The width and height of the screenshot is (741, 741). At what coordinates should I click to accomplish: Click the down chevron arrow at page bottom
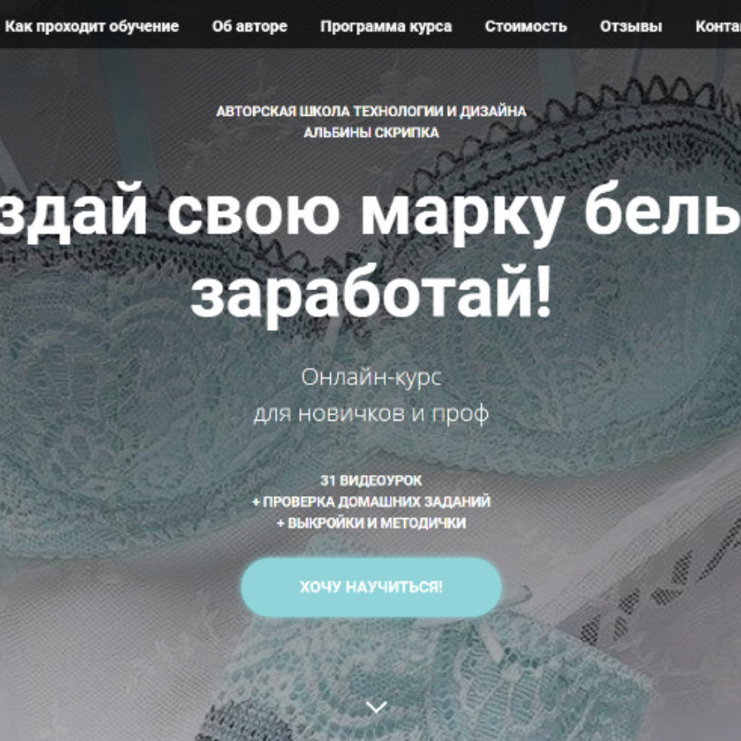376,707
